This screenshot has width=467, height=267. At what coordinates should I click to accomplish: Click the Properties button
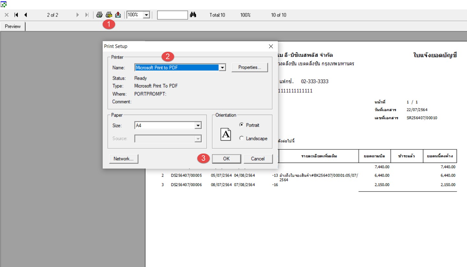pyautogui.click(x=250, y=67)
